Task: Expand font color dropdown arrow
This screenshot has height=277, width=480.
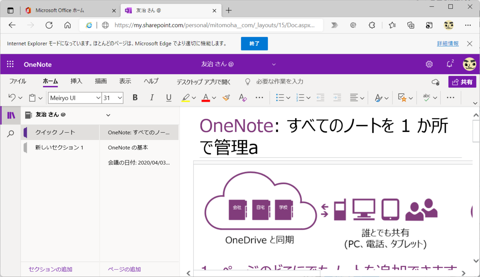Action: tap(214, 98)
